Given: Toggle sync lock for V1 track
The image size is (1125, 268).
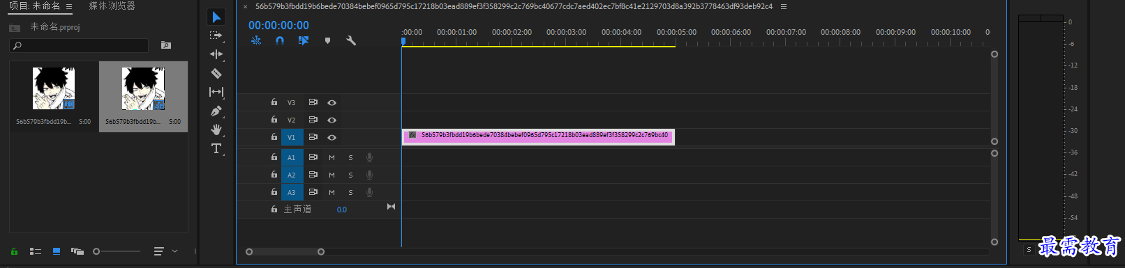Looking at the screenshot, I should [x=313, y=137].
